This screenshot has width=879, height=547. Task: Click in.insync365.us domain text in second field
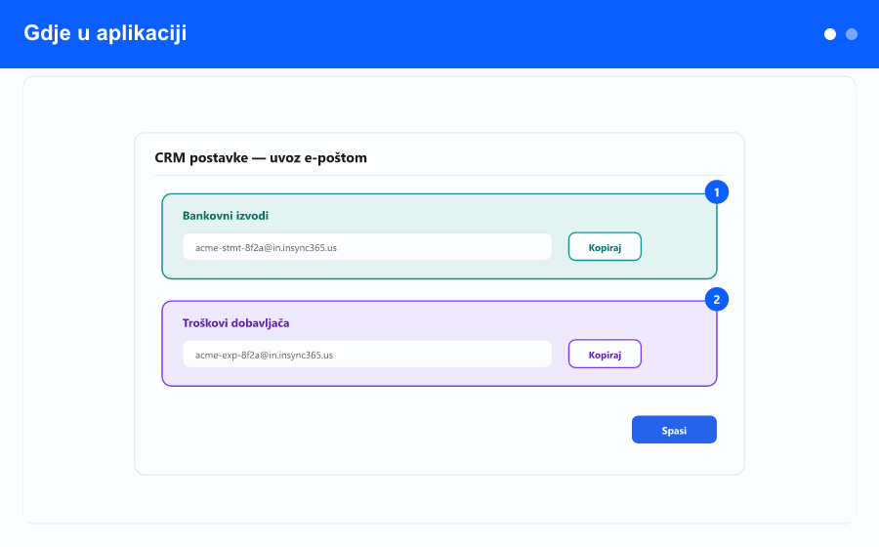[301, 355]
